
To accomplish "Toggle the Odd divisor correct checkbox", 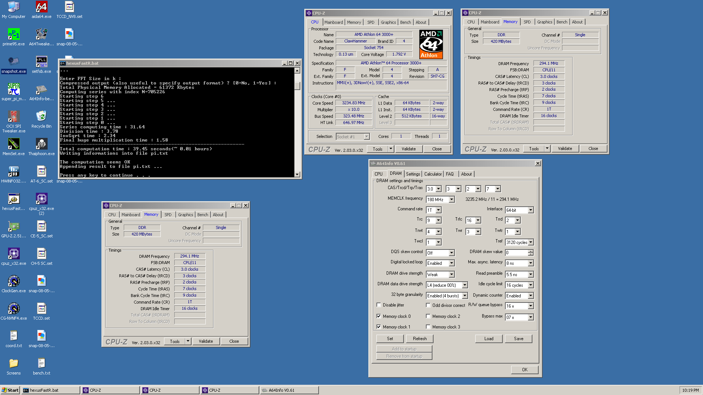I will click(x=428, y=305).
